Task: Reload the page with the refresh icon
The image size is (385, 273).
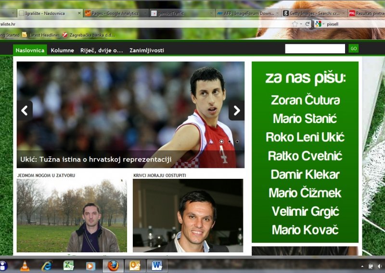Action: [308, 24]
